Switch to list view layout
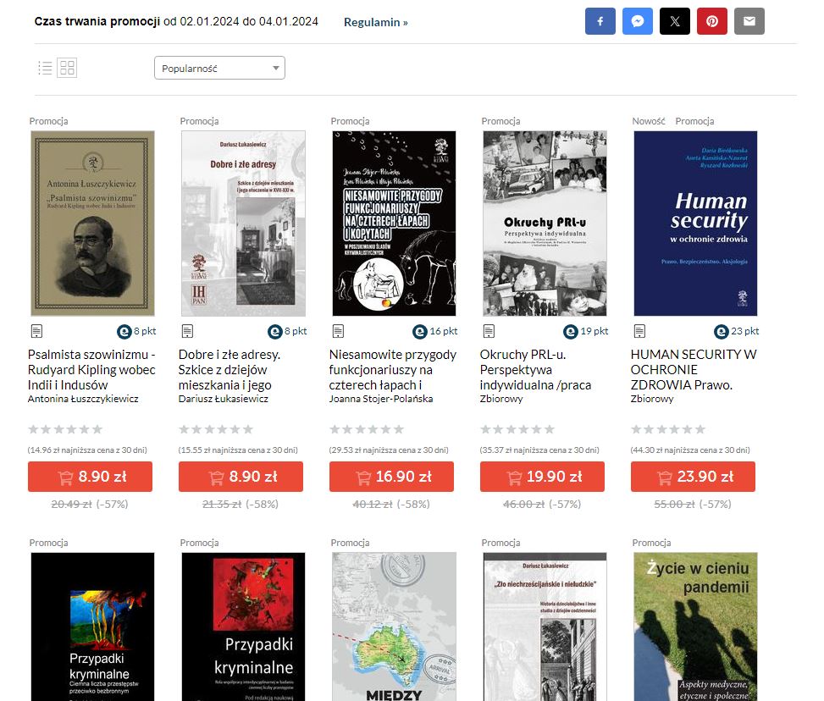 [x=45, y=68]
